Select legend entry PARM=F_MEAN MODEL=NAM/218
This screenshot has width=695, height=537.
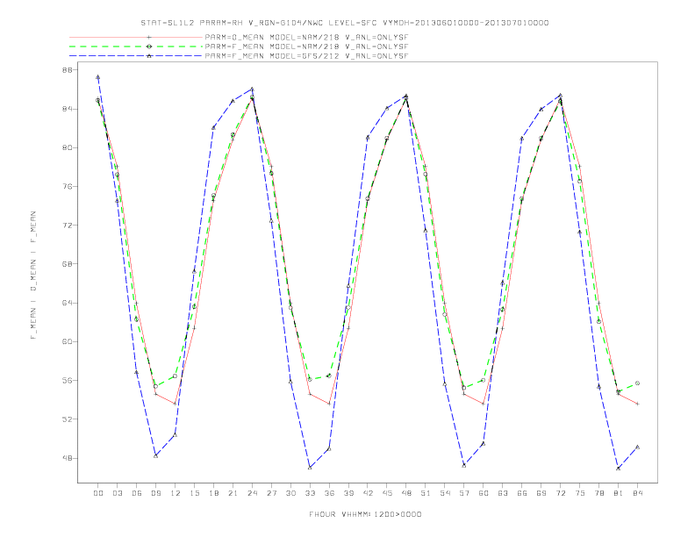[306, 47]
